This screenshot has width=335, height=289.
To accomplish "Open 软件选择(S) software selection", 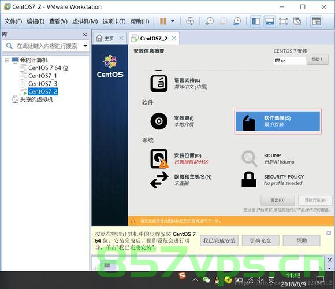I will pyautogui.click(x=278, y=121).
